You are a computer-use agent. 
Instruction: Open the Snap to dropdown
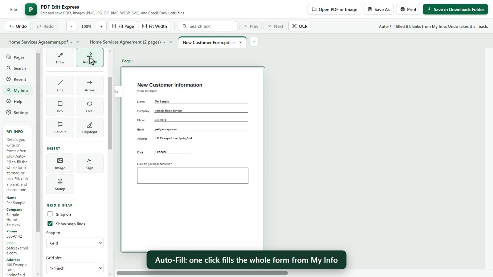pyautogui.click(x=75, y=243)
